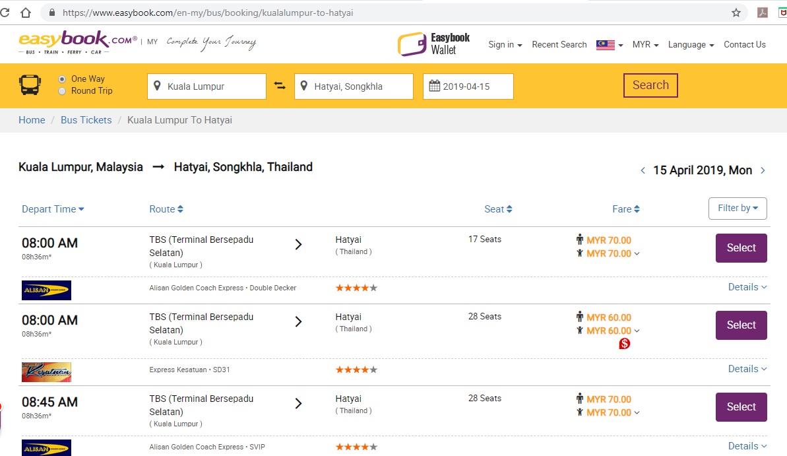
Task: Sort results by Fare
Action: click(x=626, y=209)
